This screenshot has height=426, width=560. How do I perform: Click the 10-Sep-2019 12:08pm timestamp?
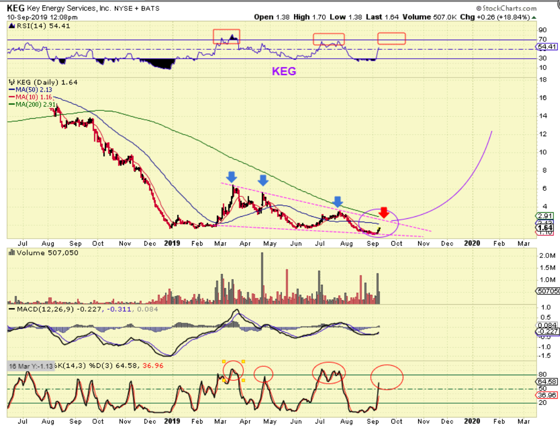(x=42, y=17)
